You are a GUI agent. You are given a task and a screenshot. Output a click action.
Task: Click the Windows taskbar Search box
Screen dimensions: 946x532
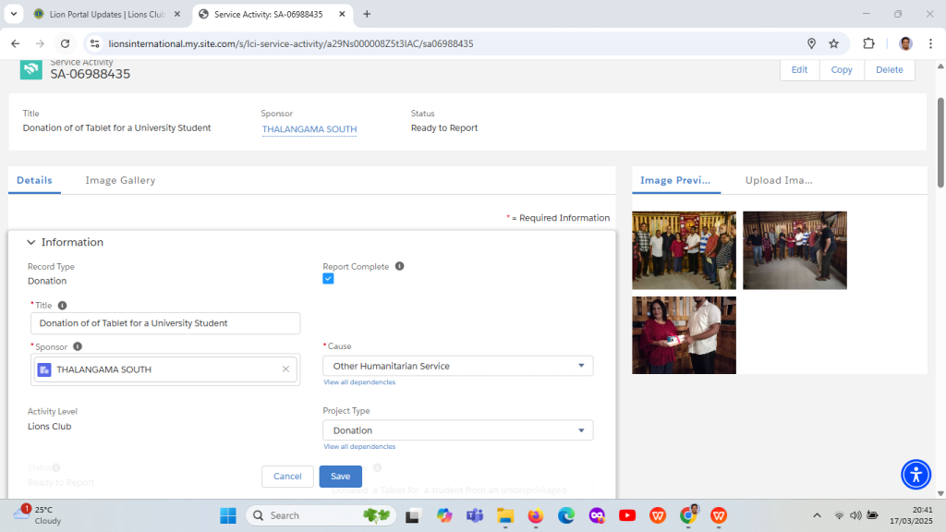click(x=321, y=515)
